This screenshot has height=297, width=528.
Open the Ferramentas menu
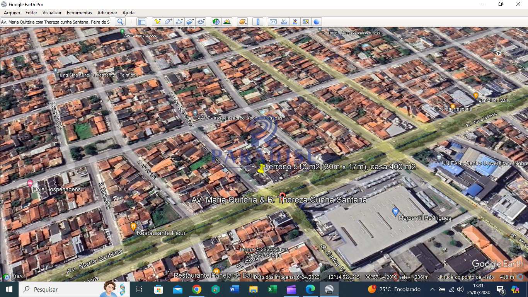(79, 13)
